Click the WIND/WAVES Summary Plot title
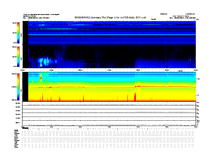 tap(110, 18)
